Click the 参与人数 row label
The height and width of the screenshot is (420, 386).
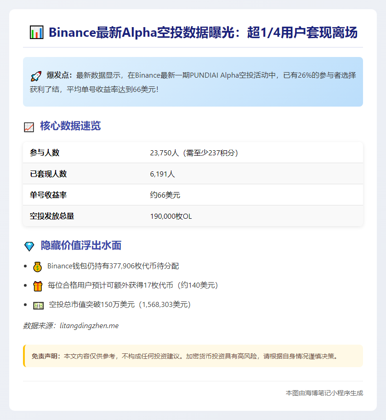[45, 153]
